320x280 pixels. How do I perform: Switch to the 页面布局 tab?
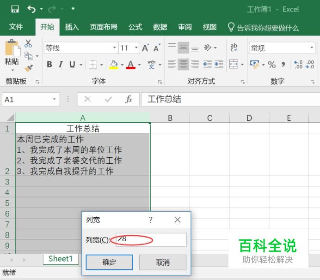point(104,27)
